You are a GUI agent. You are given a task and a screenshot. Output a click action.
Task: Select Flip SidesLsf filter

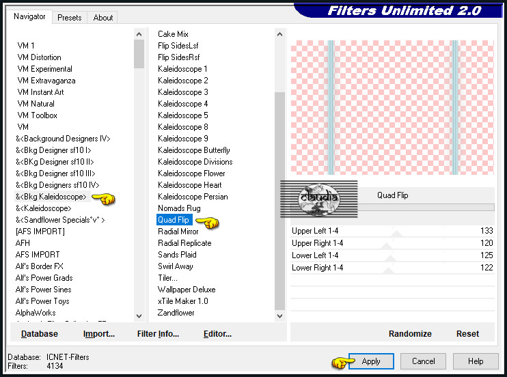click(178, 46)
